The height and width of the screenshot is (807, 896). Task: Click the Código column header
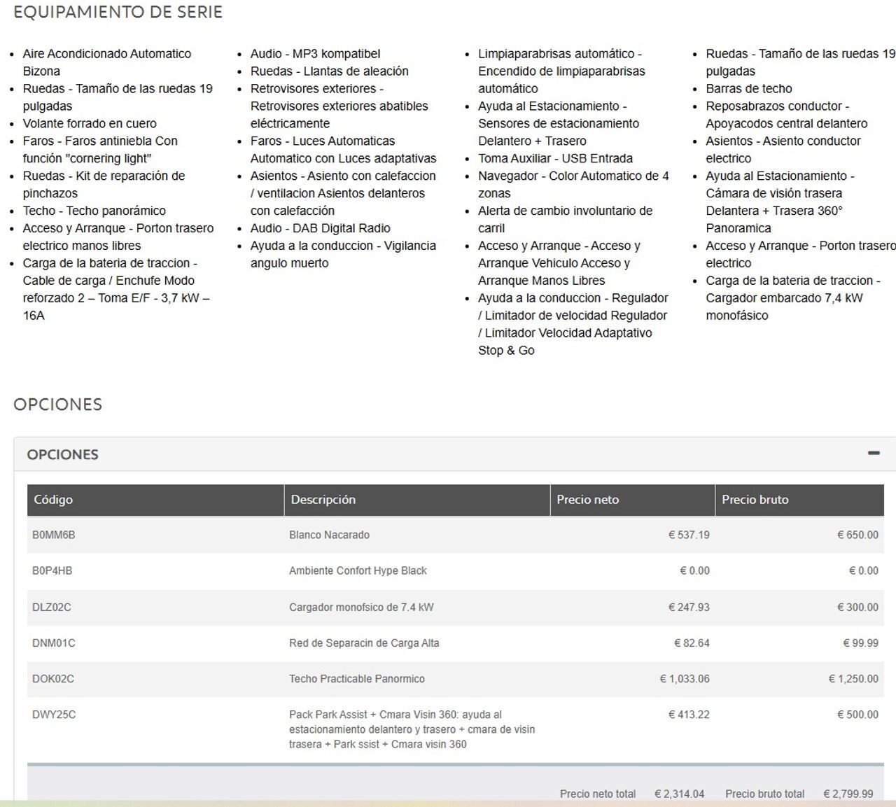(x=155, y=500)
